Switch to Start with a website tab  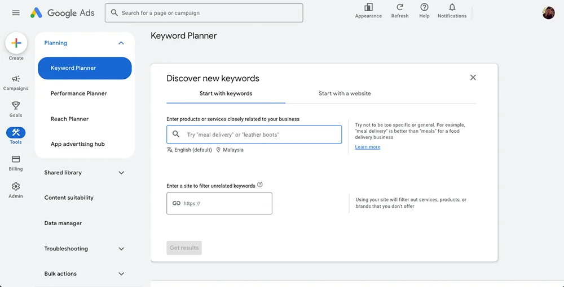pos(345,93)
